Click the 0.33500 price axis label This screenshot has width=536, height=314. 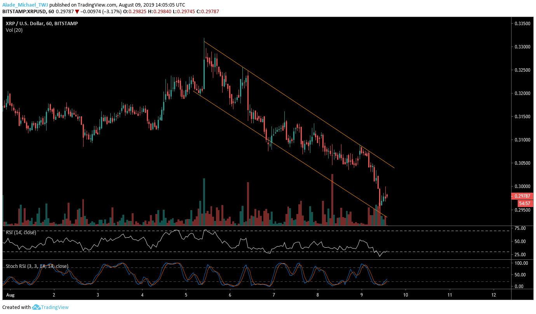click(x=522, y=24)
